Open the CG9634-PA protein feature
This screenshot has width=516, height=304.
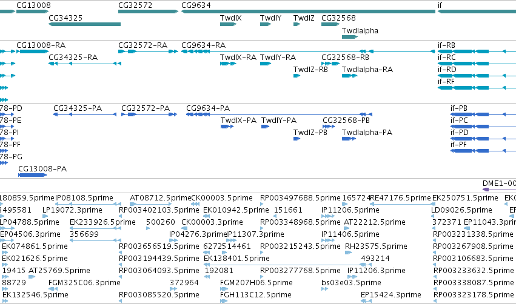pos(279,114)
